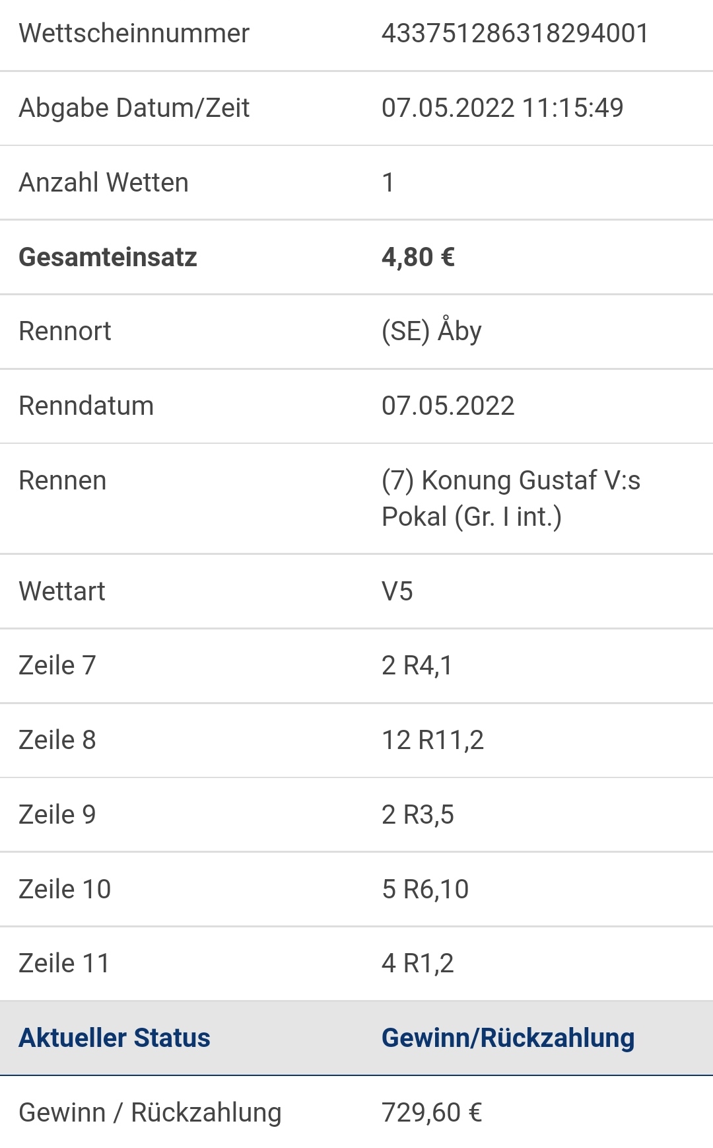The image size is (713, 1148).
Task: Select the Zeile 9 value 2 R3,5
Action: 418,814
